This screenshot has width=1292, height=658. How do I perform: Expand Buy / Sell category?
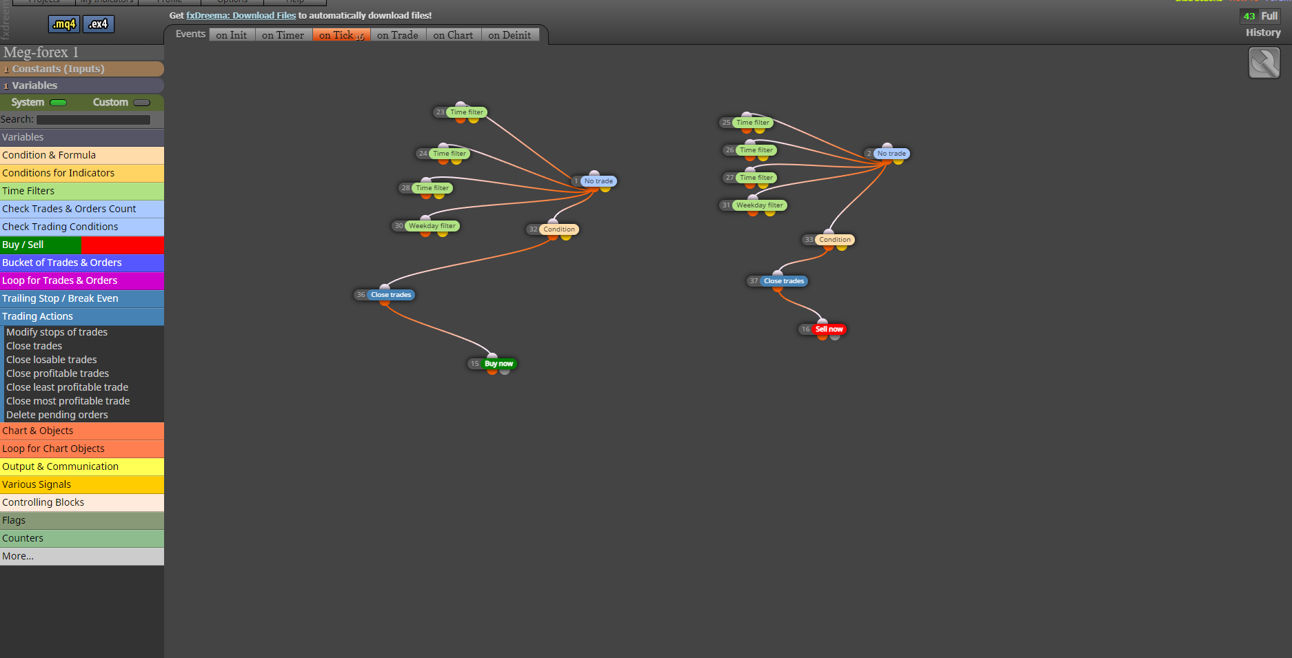[x=82, y=245]
